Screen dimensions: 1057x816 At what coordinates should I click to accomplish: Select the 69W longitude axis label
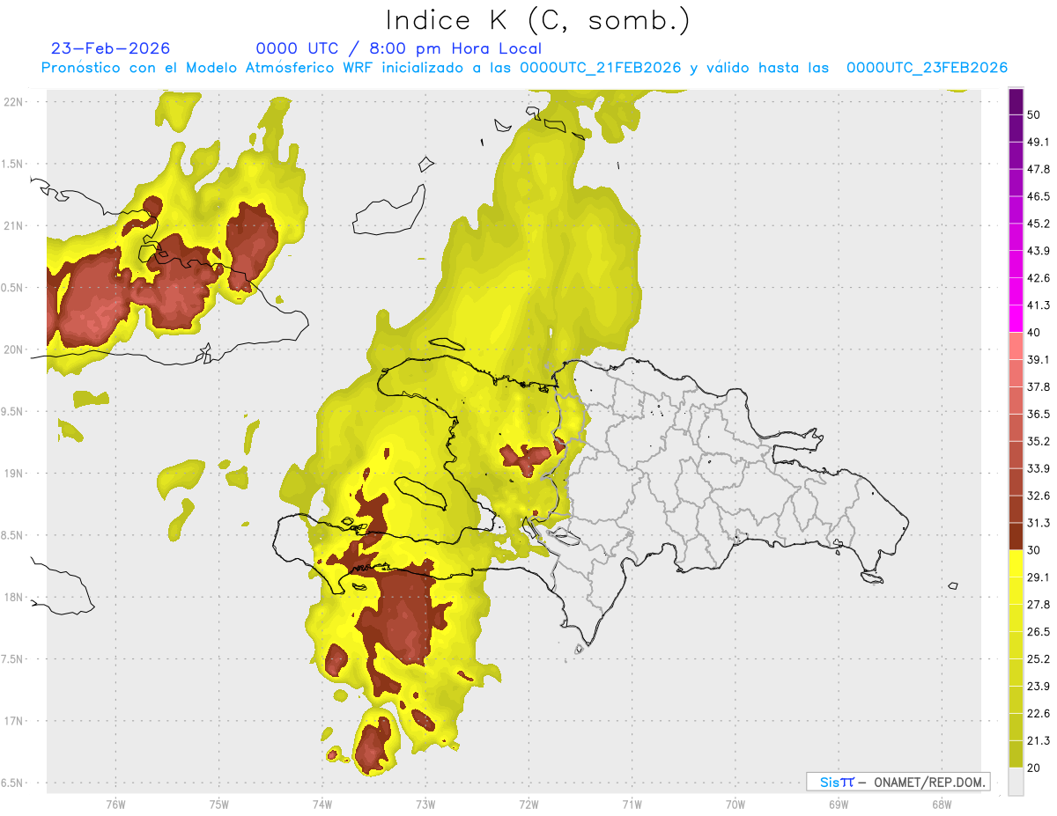point(839,804)
